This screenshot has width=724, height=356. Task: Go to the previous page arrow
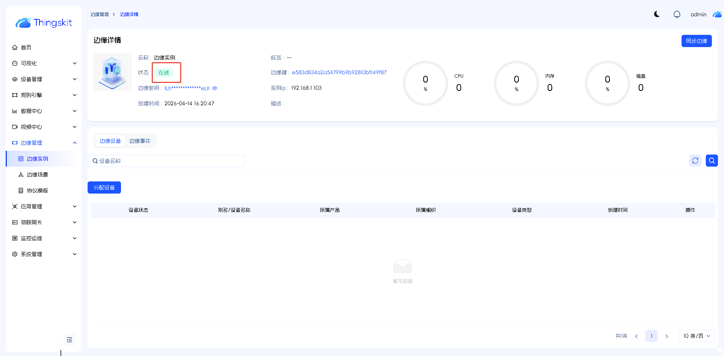pyautogui.click(x=636, y=336)
